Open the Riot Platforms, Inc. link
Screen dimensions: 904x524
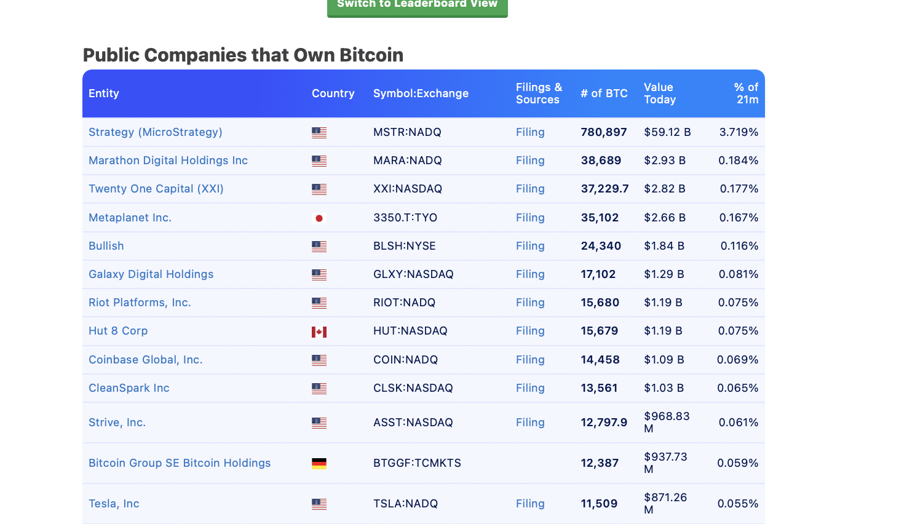pyautogui.click(x=140, y=302)
